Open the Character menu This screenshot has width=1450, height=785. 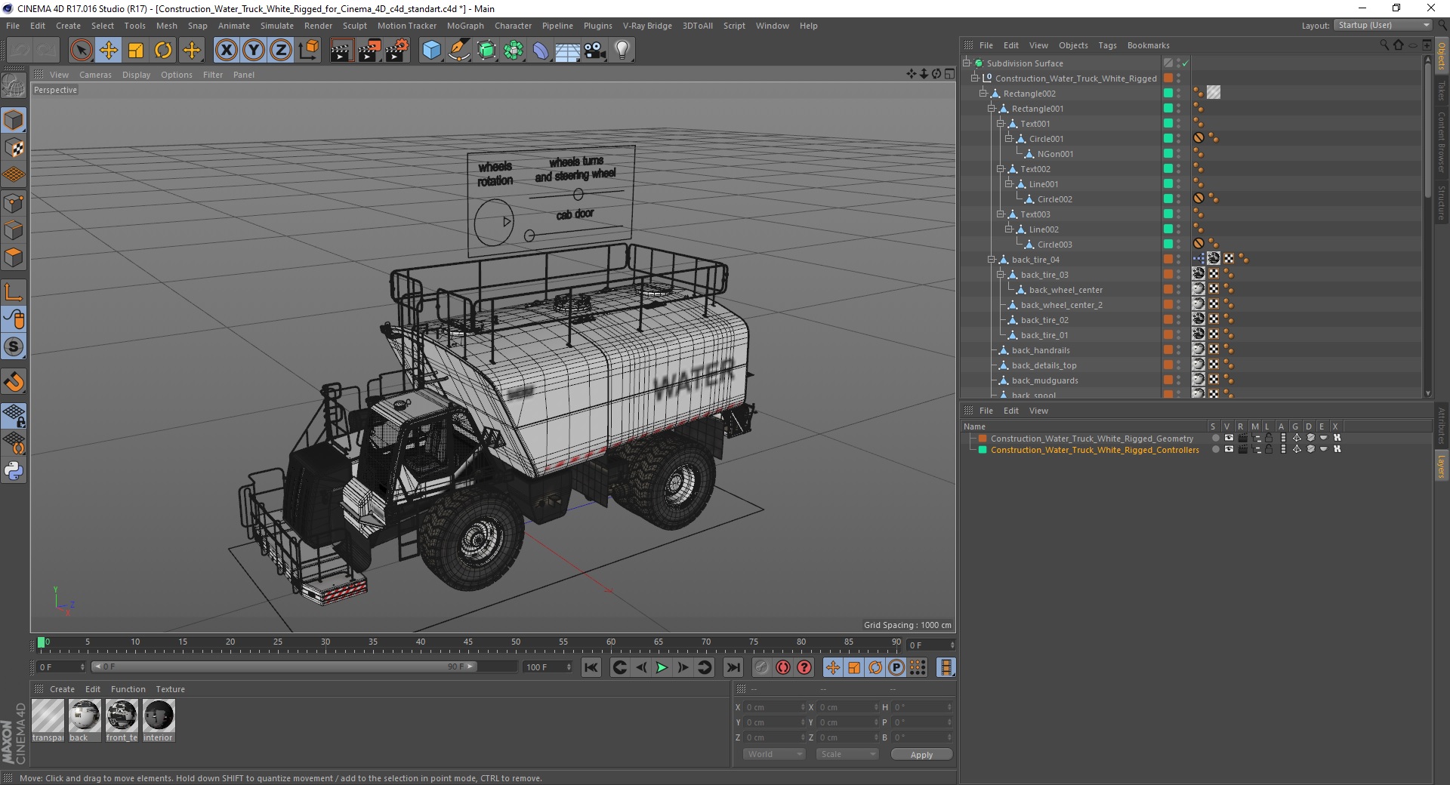coord(513,26)
